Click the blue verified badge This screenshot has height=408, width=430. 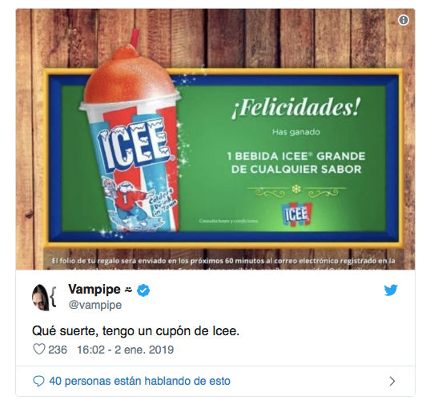pos(143,290)
